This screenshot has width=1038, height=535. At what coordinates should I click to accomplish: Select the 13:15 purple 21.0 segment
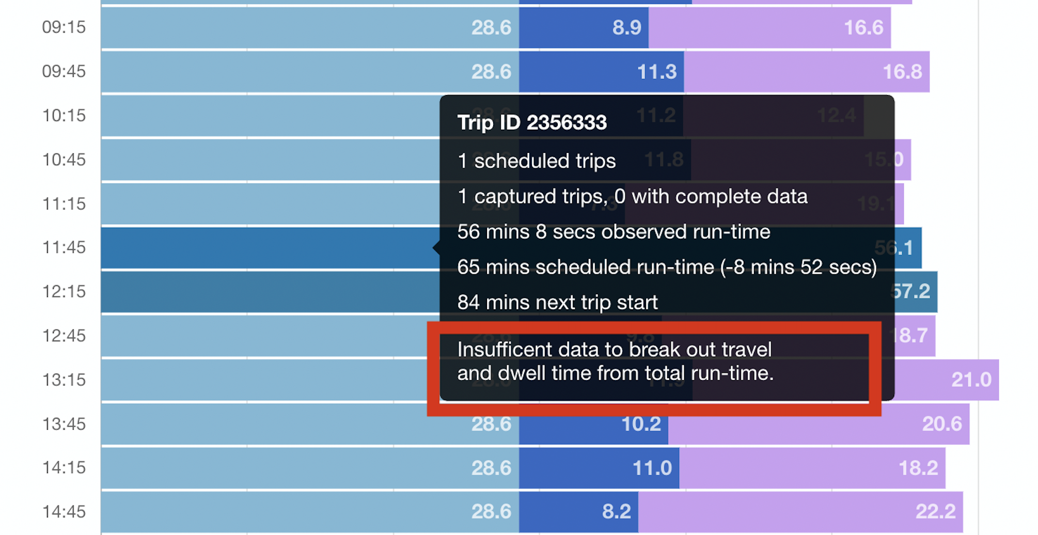point(948,380)
